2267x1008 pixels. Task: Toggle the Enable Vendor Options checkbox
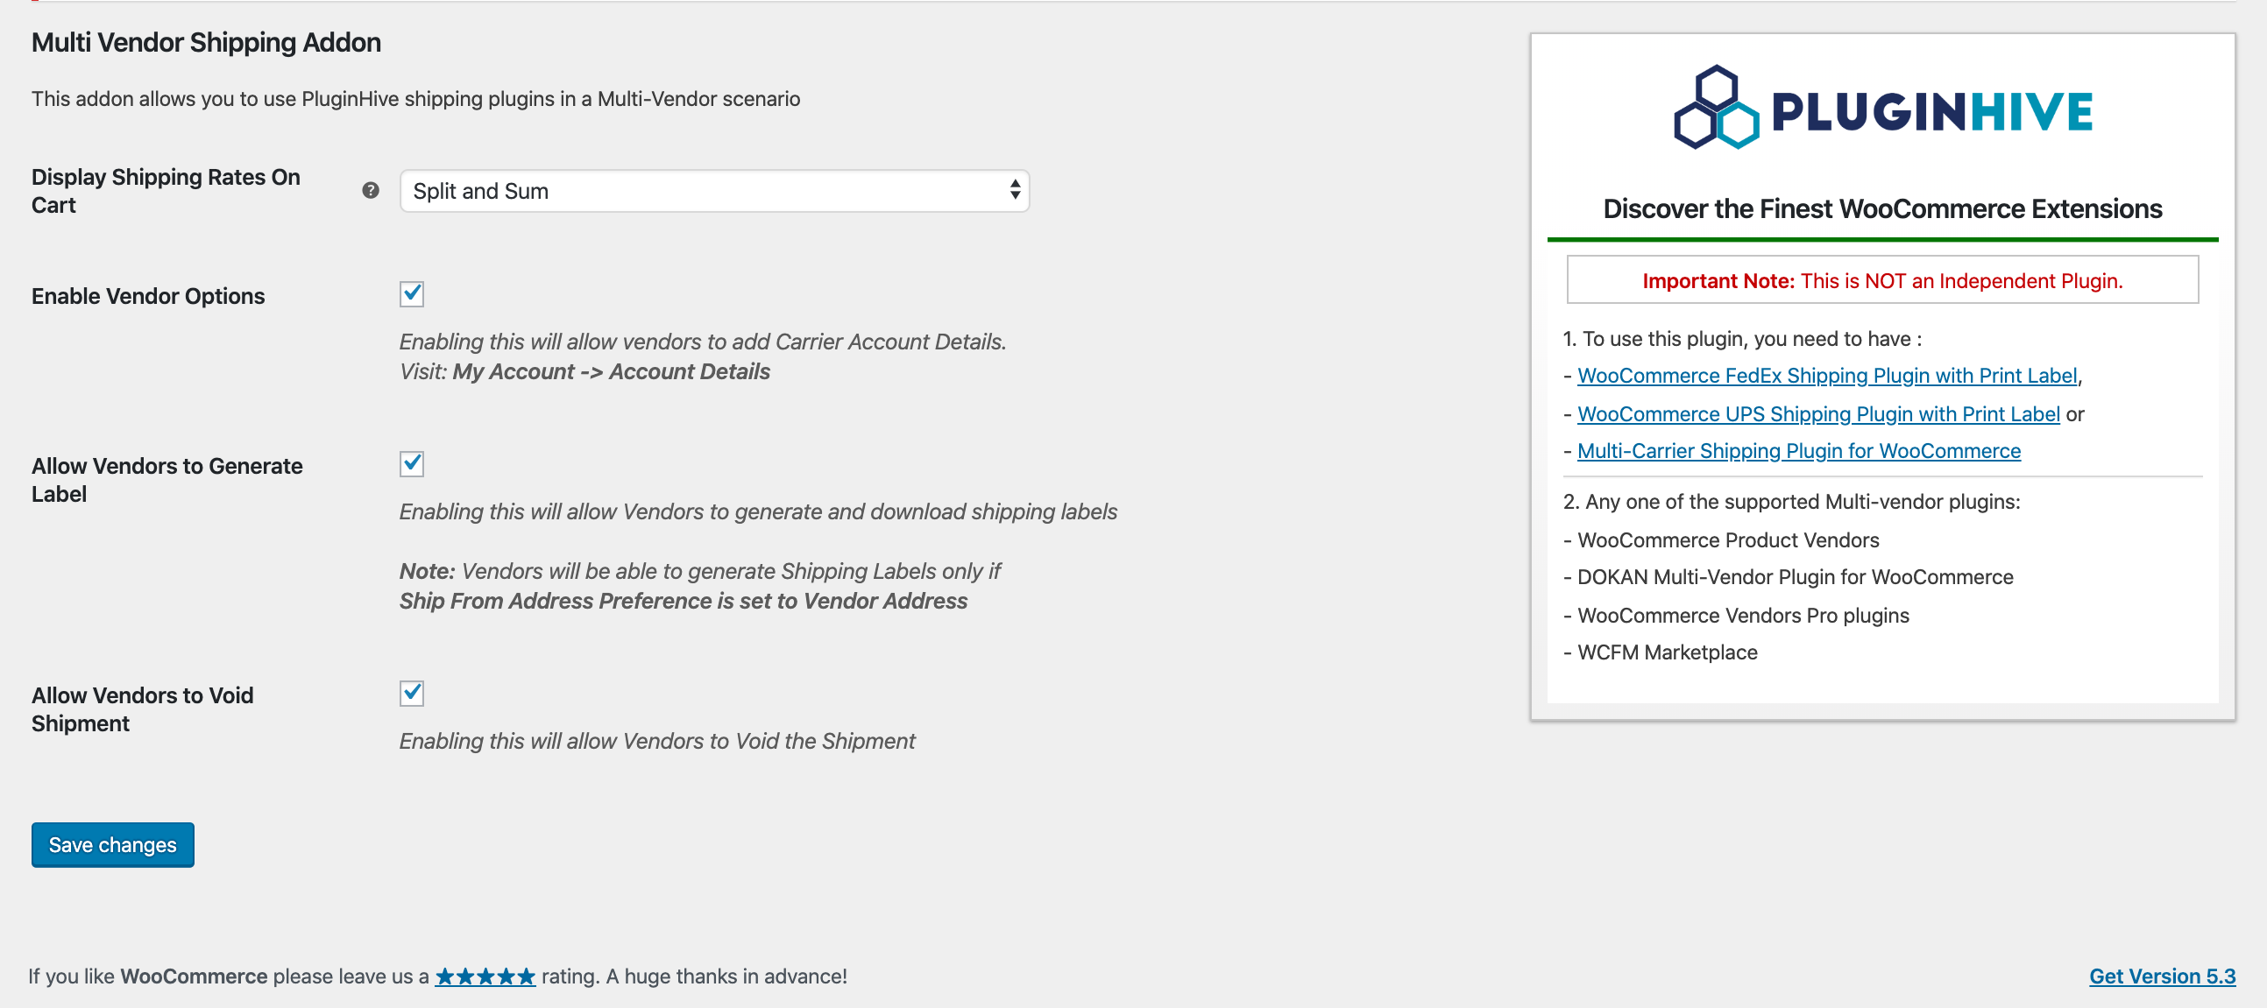tap(412, 293)
